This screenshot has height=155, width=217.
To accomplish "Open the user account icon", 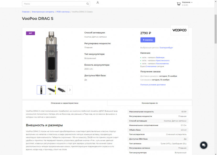I will click(97, 3).
